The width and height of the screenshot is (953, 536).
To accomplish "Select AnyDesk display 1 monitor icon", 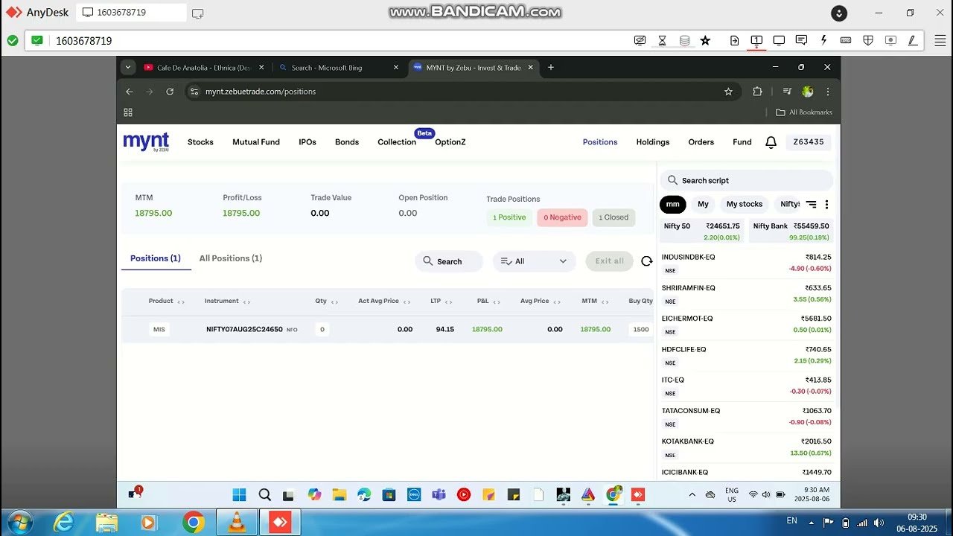I will pos(756,40).
